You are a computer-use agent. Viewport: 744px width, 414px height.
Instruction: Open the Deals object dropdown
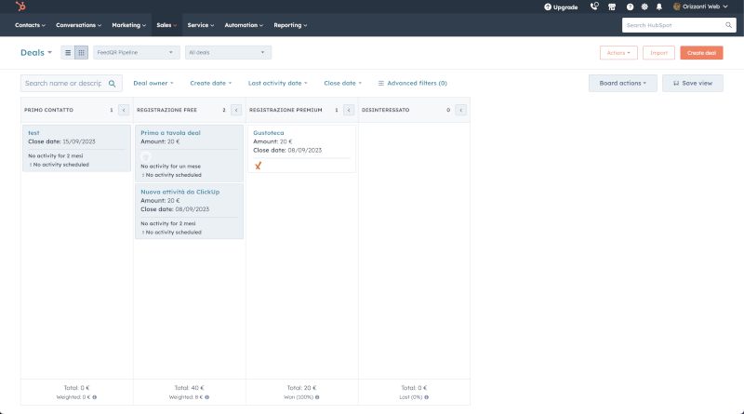36,53
